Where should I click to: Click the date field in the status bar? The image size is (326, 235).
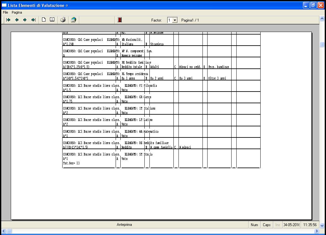pos(292,225)
